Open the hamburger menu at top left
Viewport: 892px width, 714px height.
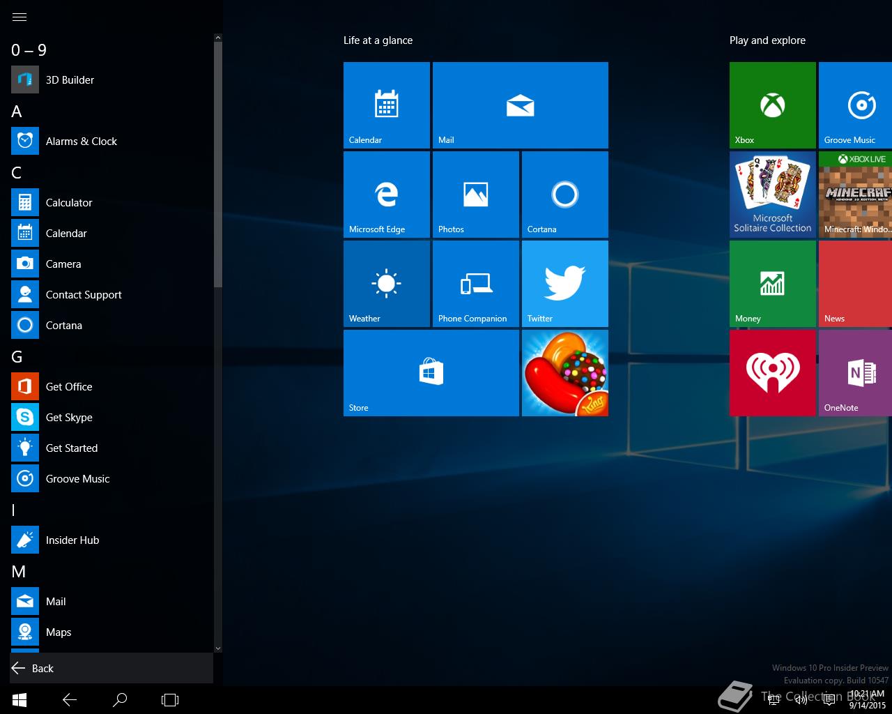click(x=20, y=17)
